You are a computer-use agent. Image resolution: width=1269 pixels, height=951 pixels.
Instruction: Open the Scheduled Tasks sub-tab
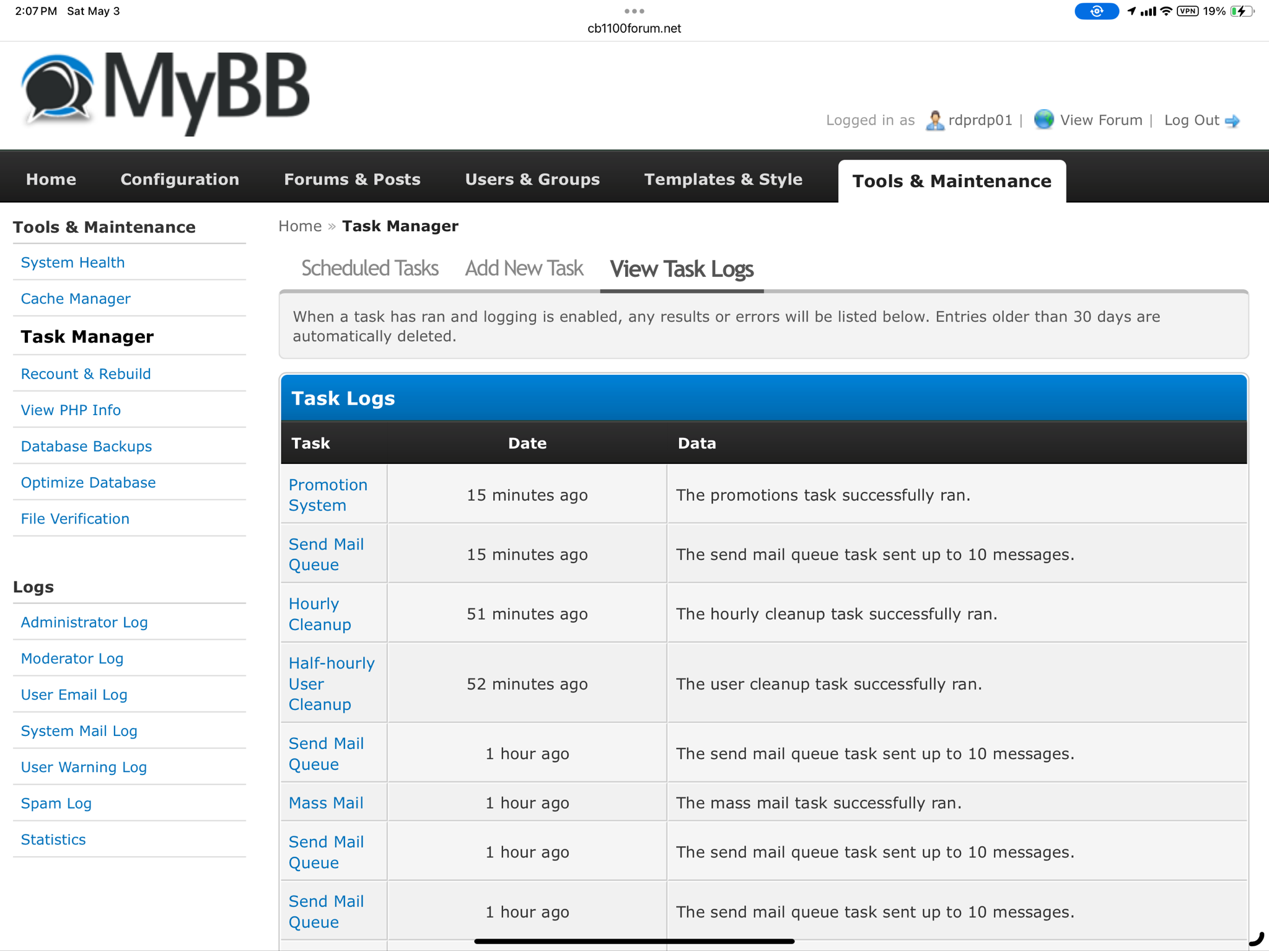(370, 268)
